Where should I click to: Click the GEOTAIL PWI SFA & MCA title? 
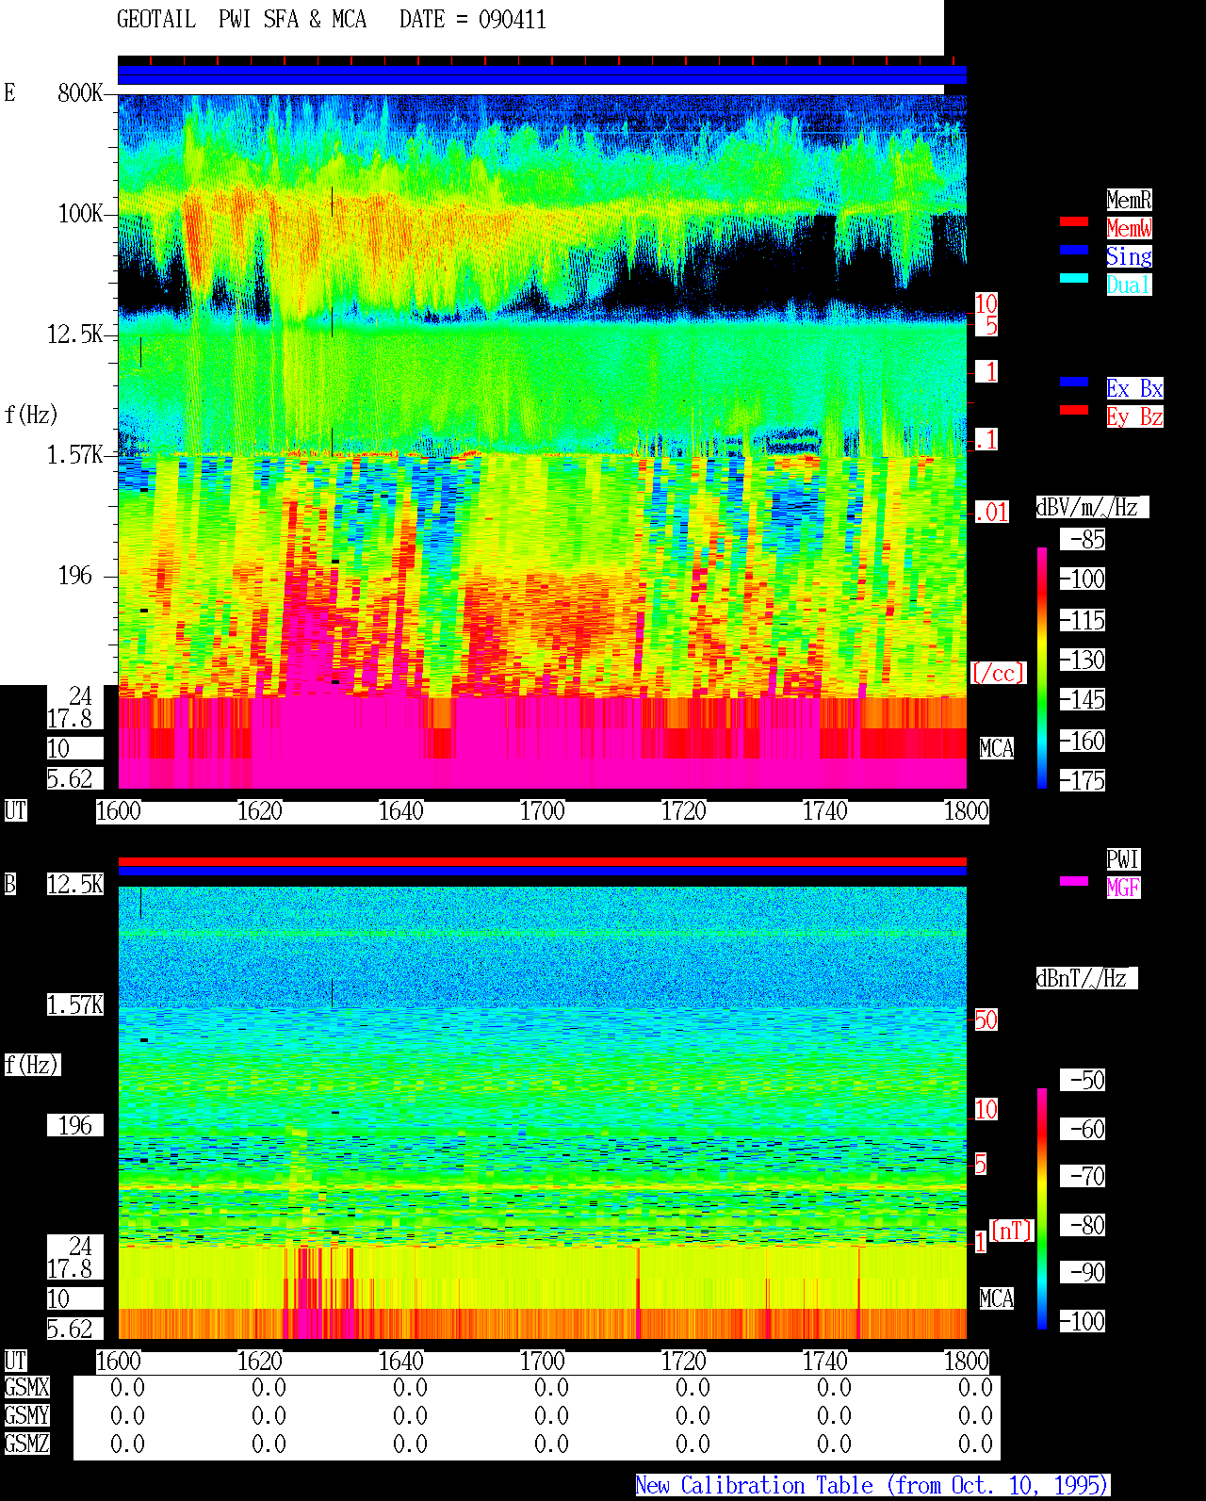pos(241,20)
